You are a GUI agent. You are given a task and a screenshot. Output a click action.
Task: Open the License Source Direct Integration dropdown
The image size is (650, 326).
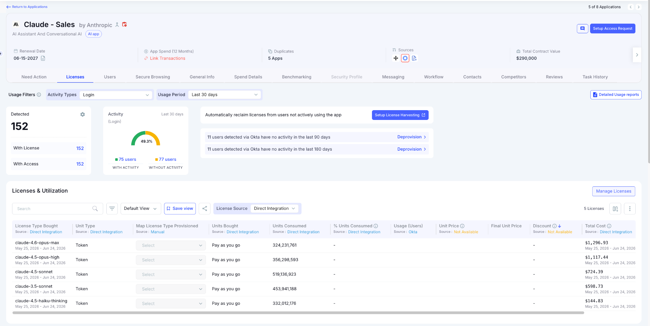click(x=275, y=208)
